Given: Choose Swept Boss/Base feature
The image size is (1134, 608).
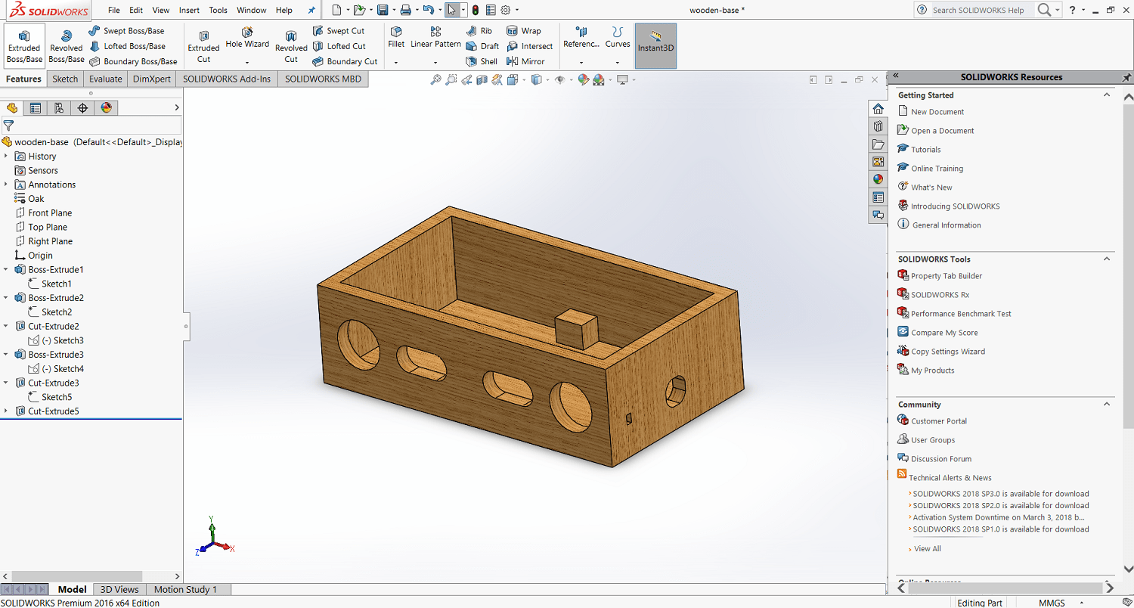Looking at the screenshot, I should click(126, 31).
